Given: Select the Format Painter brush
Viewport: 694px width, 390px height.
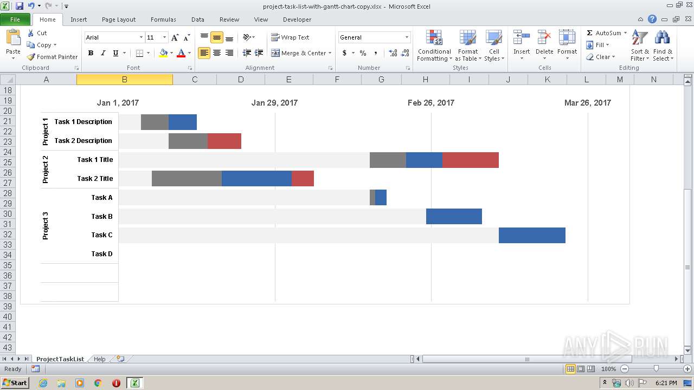Looking at the screenshot, I should point(31,57).
